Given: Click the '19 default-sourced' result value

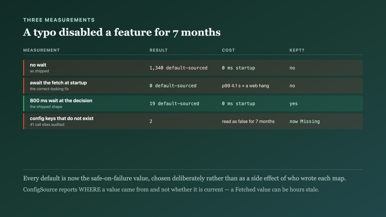Looking at the screenshot, I should point(174,104).
